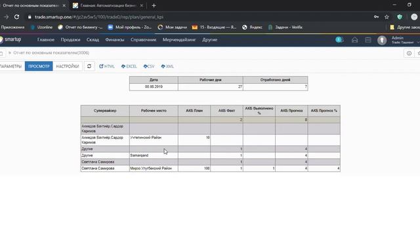The height and width of the screenshot is (236, 420).
Task: Click the Мирзо Улугбекский Район cell
Action: click(154, 168)
